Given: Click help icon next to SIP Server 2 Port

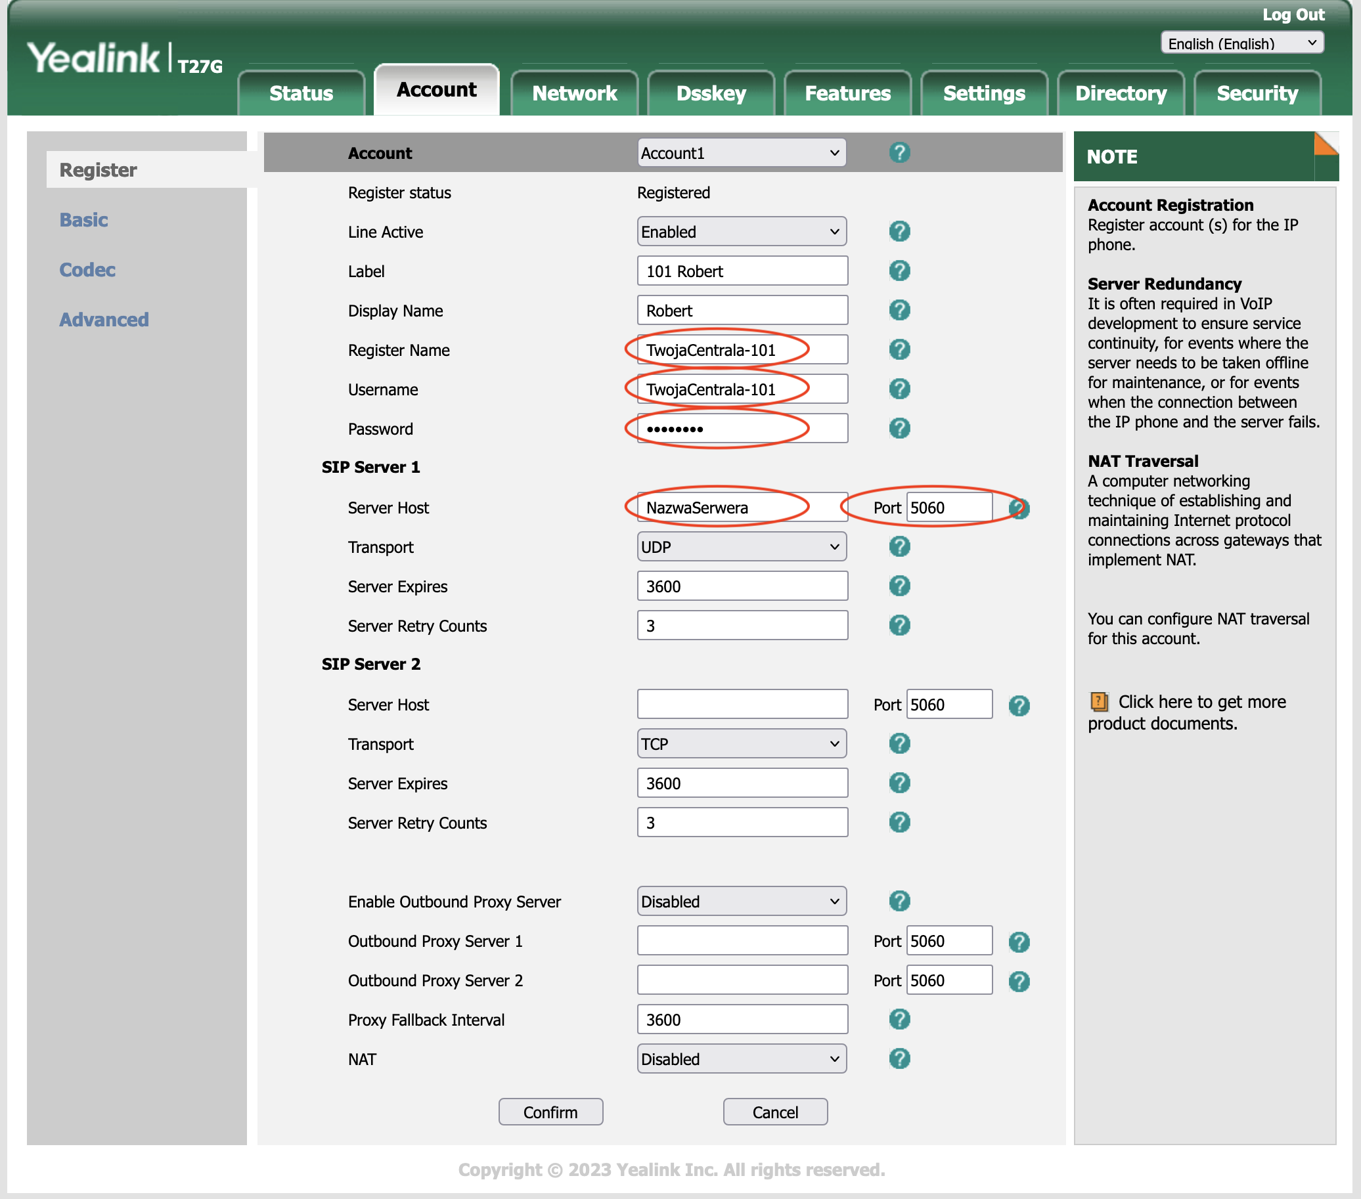Looking at the screenshot, I should coord(1018,706).
